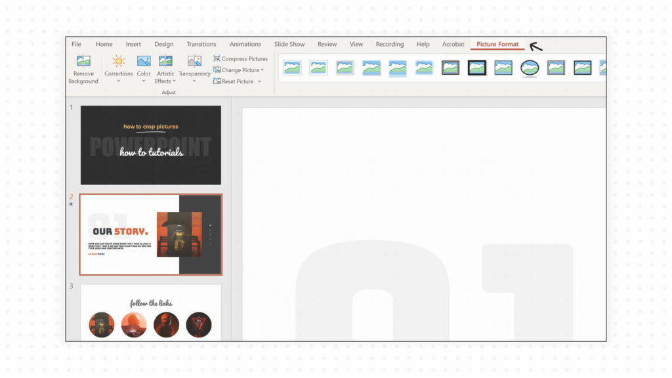672x378 pixels.
Task: Go to the Insert tab
Action: (x=133, y=44)
